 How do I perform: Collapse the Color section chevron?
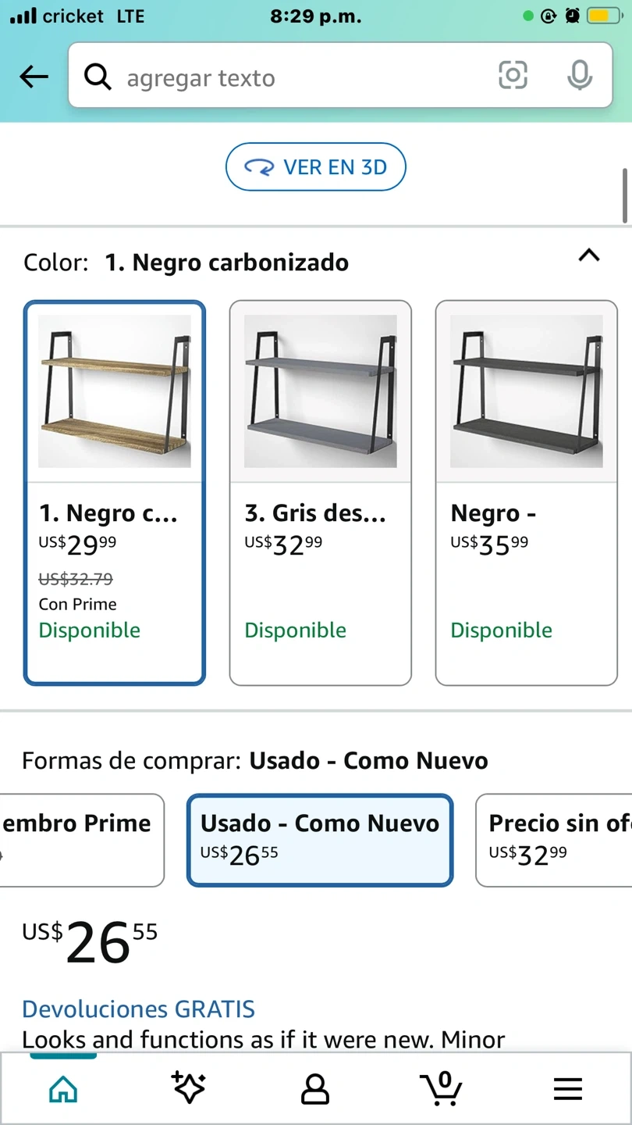click(x=589, y=255)
